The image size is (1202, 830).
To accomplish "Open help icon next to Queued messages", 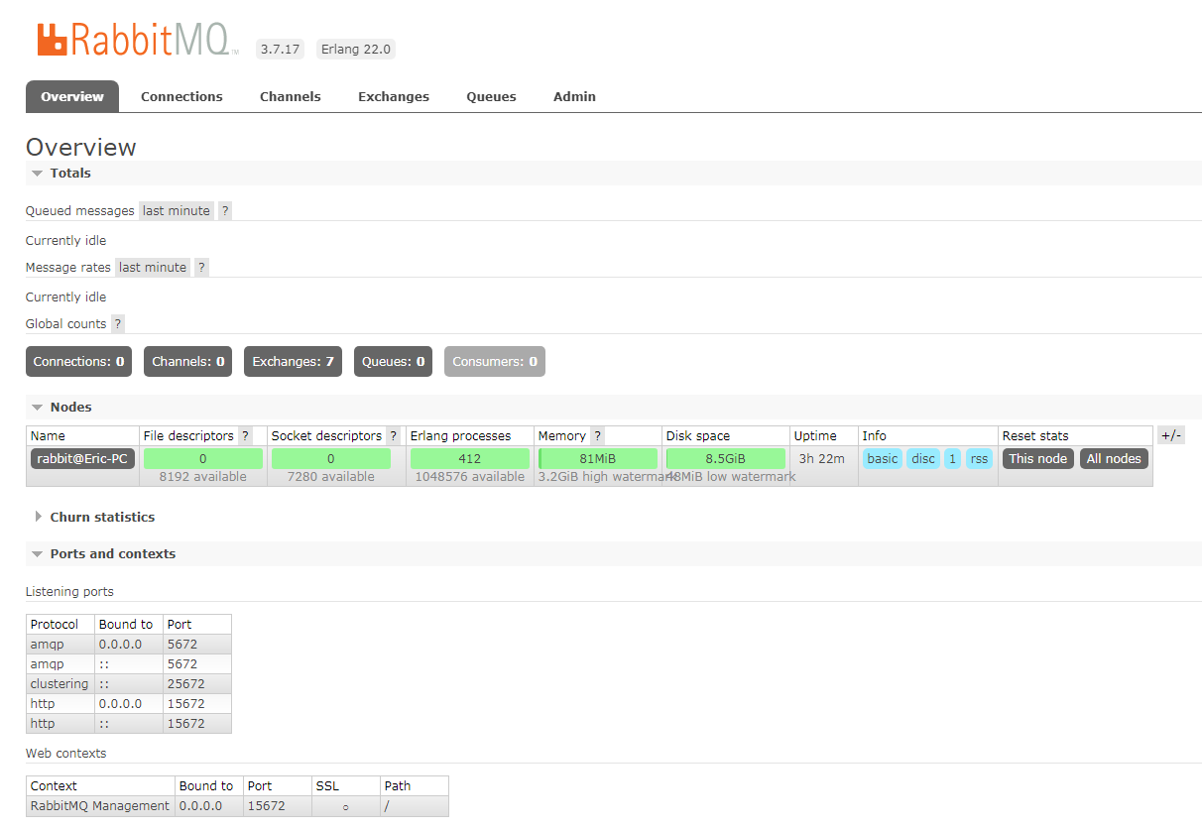I will [x=225, y=210].
